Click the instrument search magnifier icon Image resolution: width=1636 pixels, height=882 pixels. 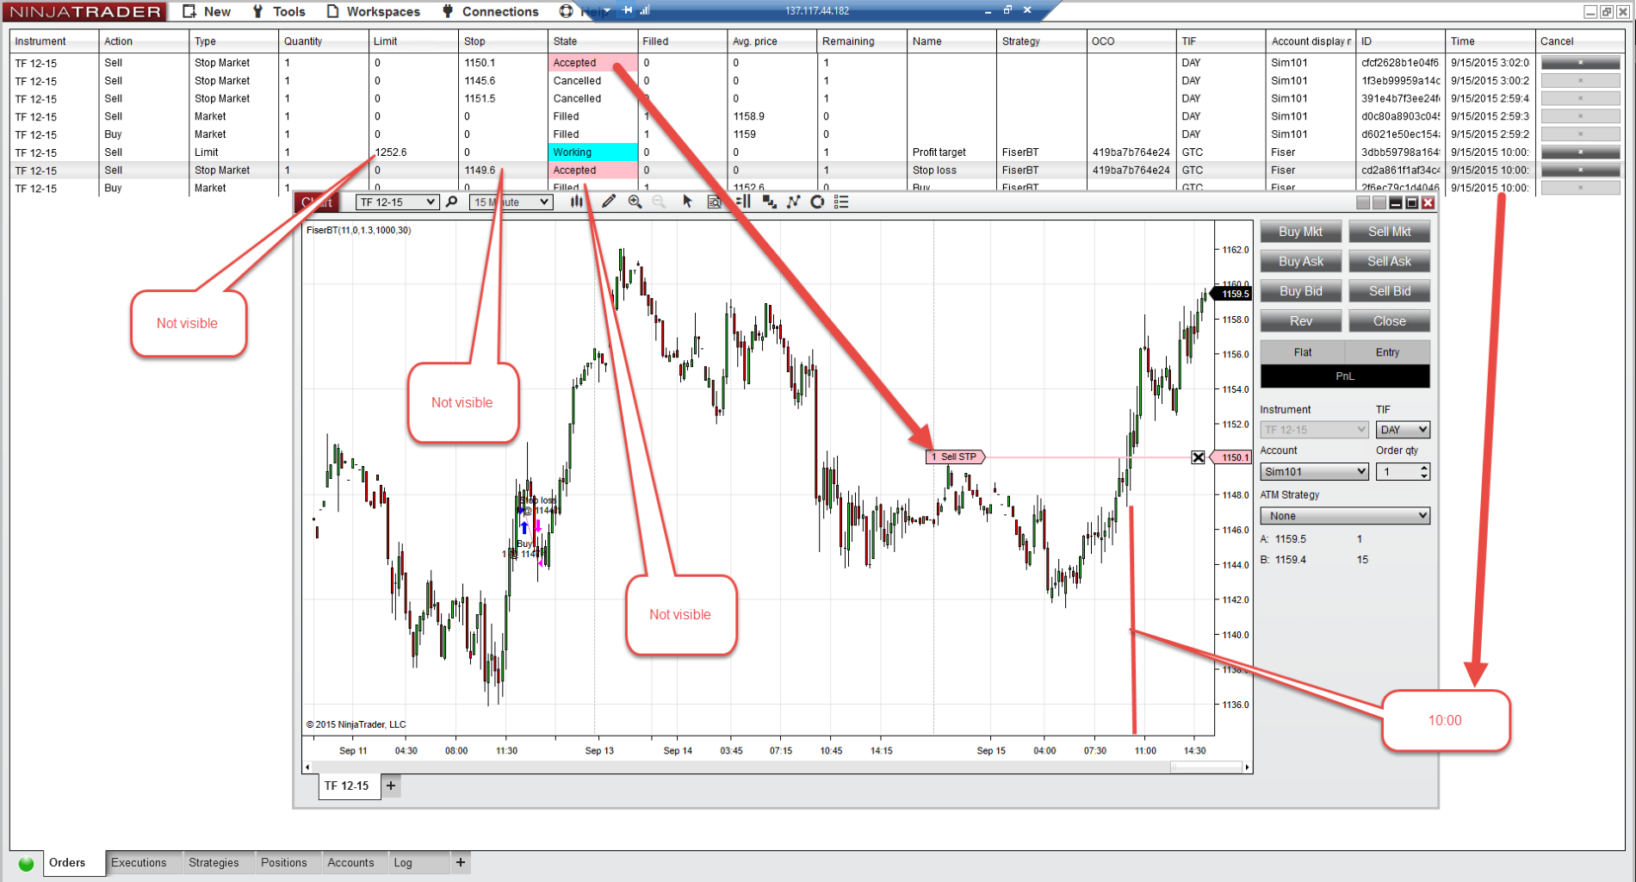pos(452,202)
